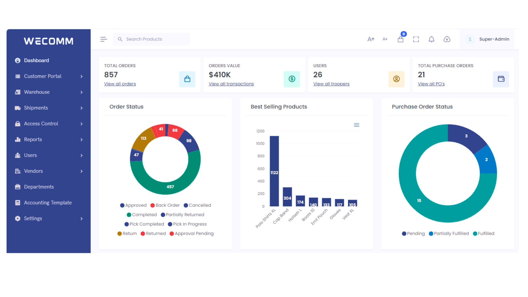Toggle Pending in Purchase Order Status legend

(413, 233)
